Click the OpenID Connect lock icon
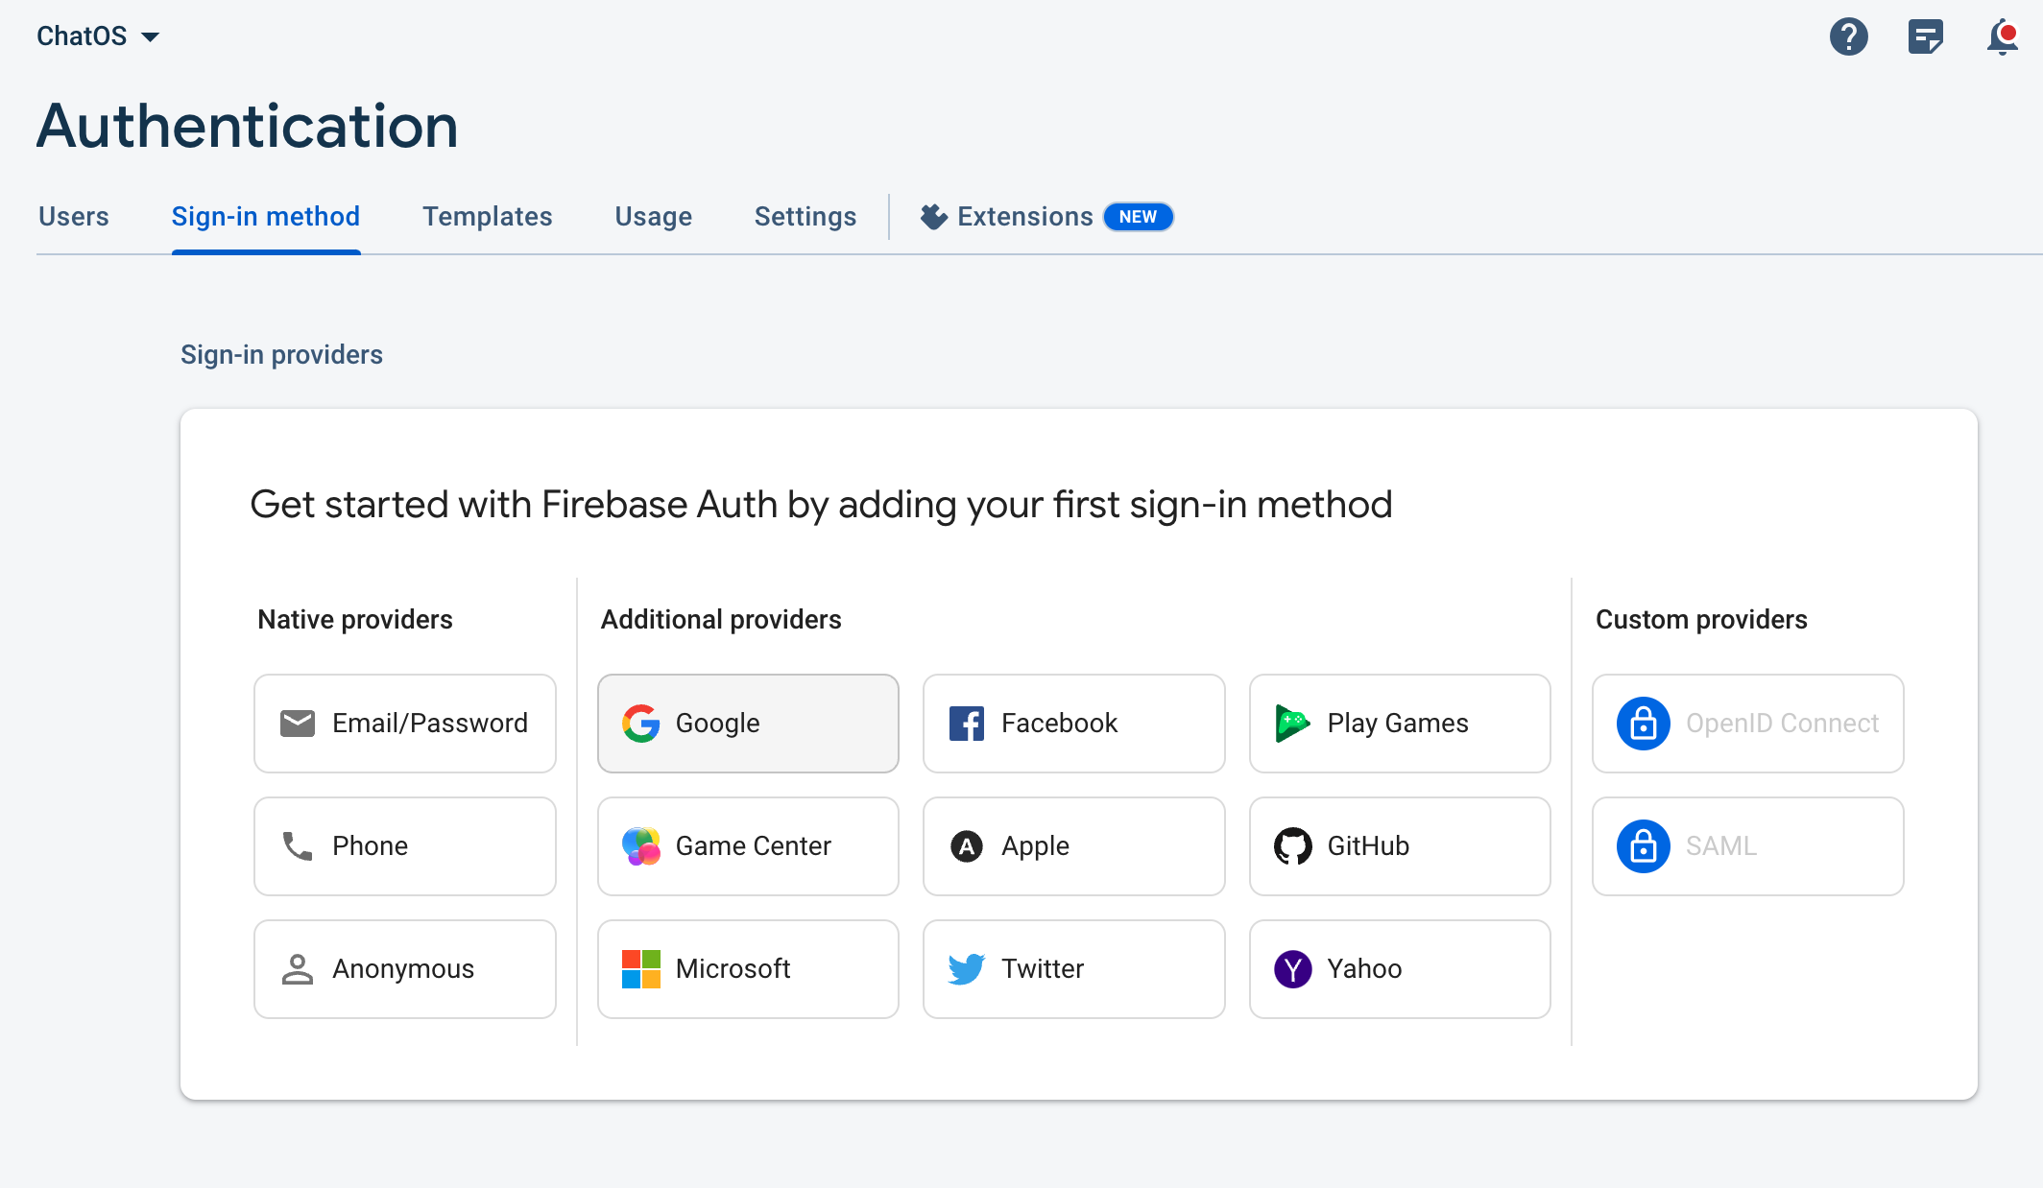2043x1188 pixels. click(1643, 724)
